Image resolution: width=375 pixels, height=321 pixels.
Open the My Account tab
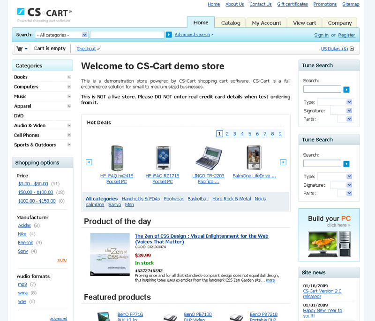pos(266,23)
